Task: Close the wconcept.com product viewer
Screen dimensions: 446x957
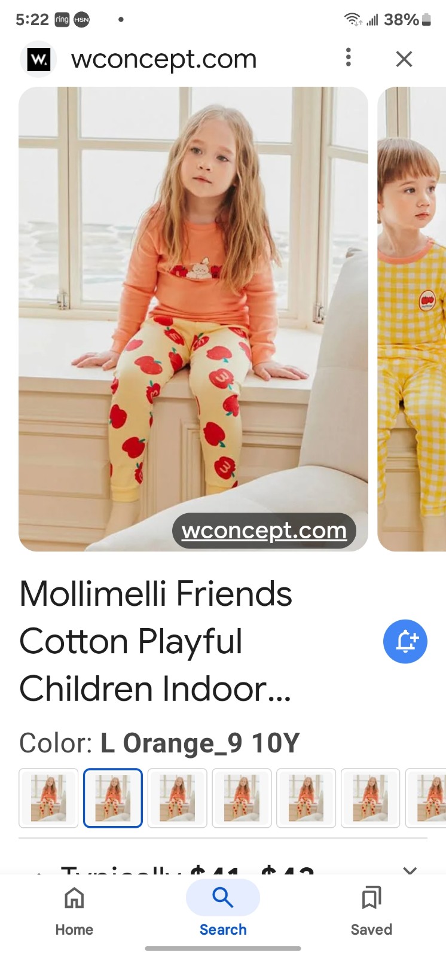Action: point(404,59)
